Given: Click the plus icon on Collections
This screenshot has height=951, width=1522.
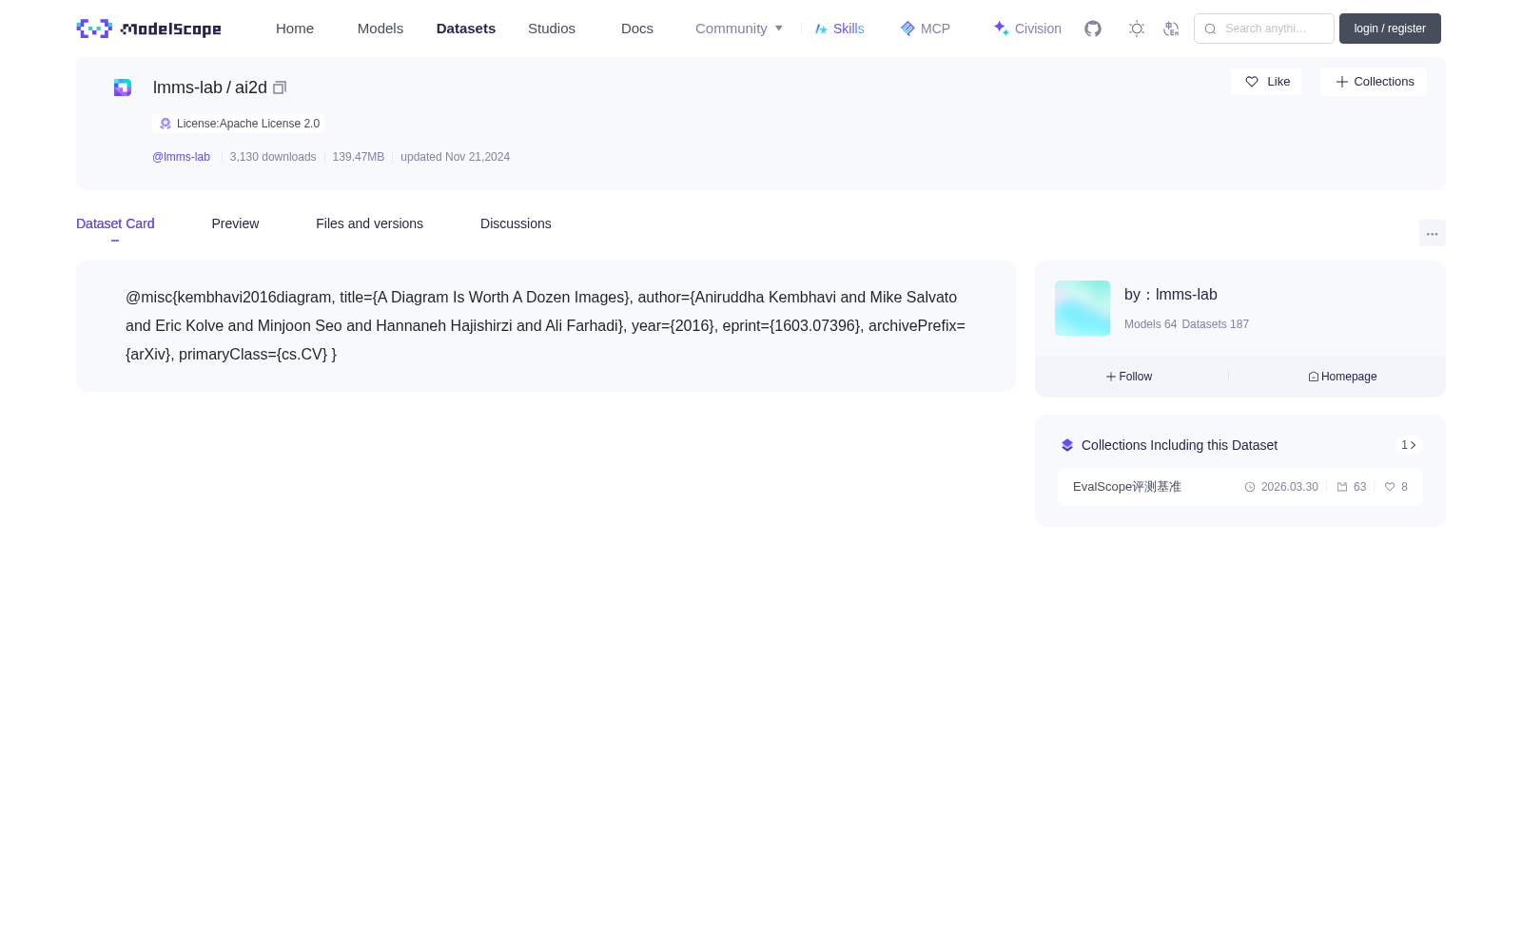Looking at the screenshot, I should 1342,82.
